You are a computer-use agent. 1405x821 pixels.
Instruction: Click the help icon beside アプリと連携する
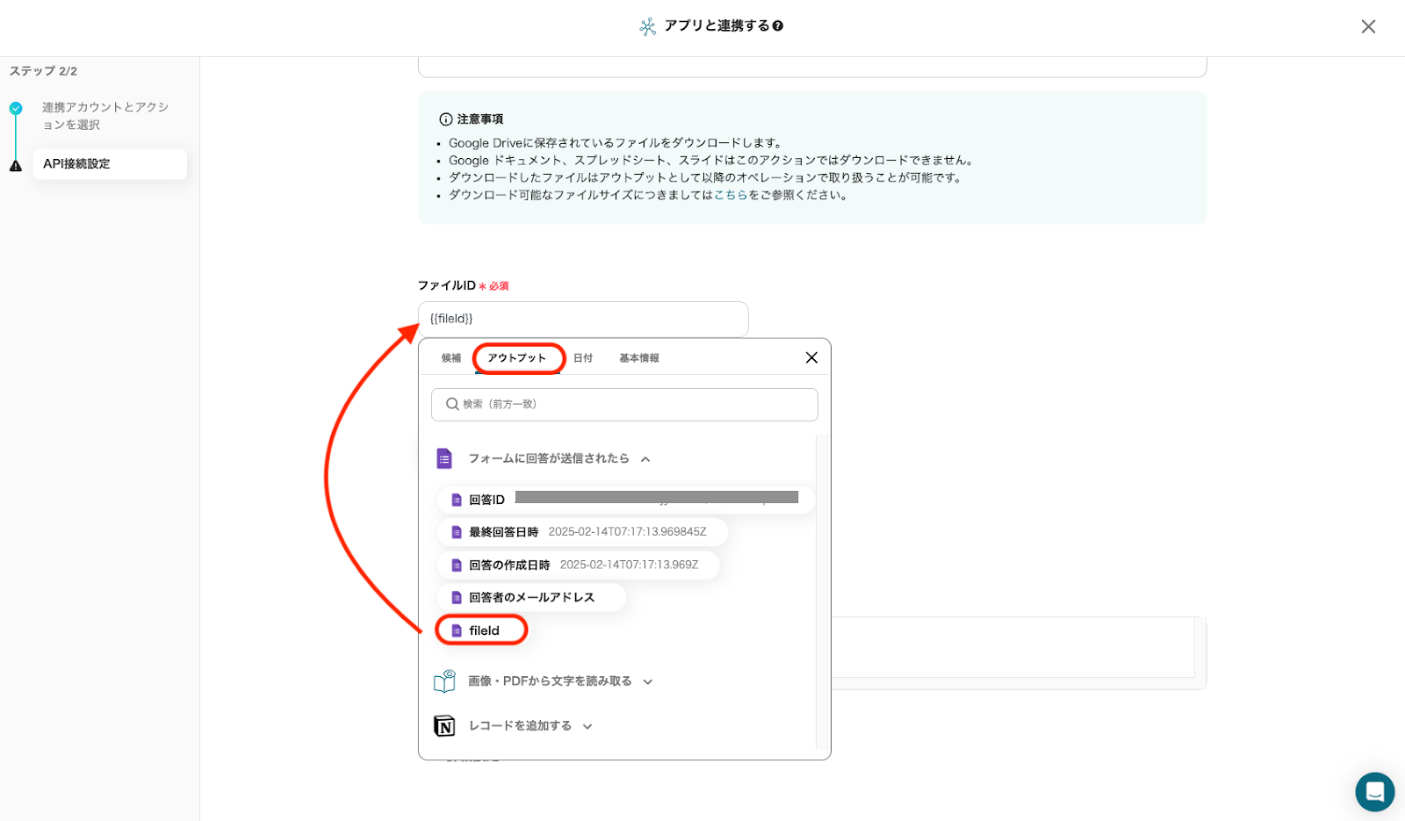pos(778,26)
